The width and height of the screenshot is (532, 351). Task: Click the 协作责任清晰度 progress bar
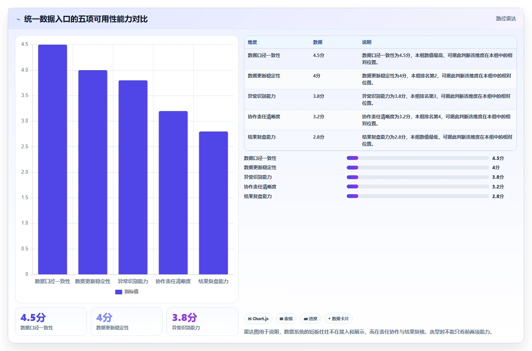[418, 186]
